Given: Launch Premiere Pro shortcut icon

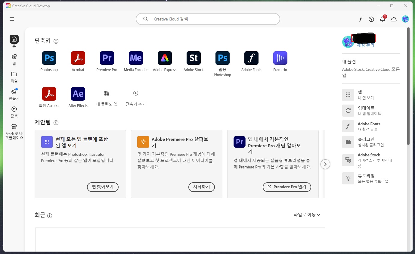Looking at the screenshot, I should pos(107,58).
